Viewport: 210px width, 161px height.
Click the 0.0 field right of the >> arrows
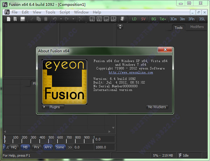(x=84, y=147)
